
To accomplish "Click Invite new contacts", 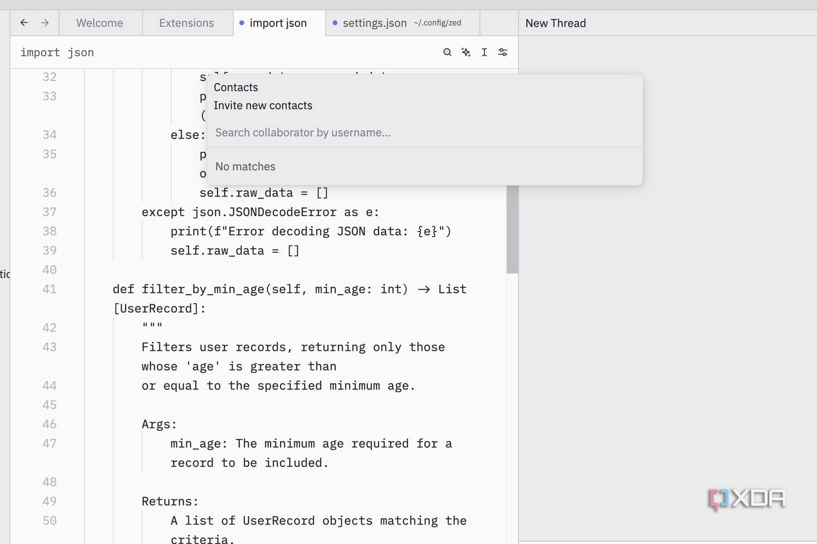I will 263,105.
